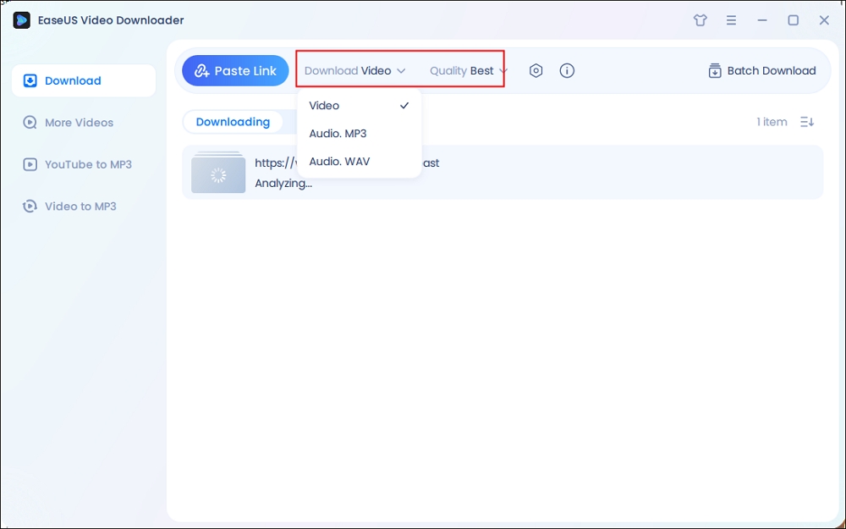
Task: Open Batch Download
Action: (x=762, y=71)
